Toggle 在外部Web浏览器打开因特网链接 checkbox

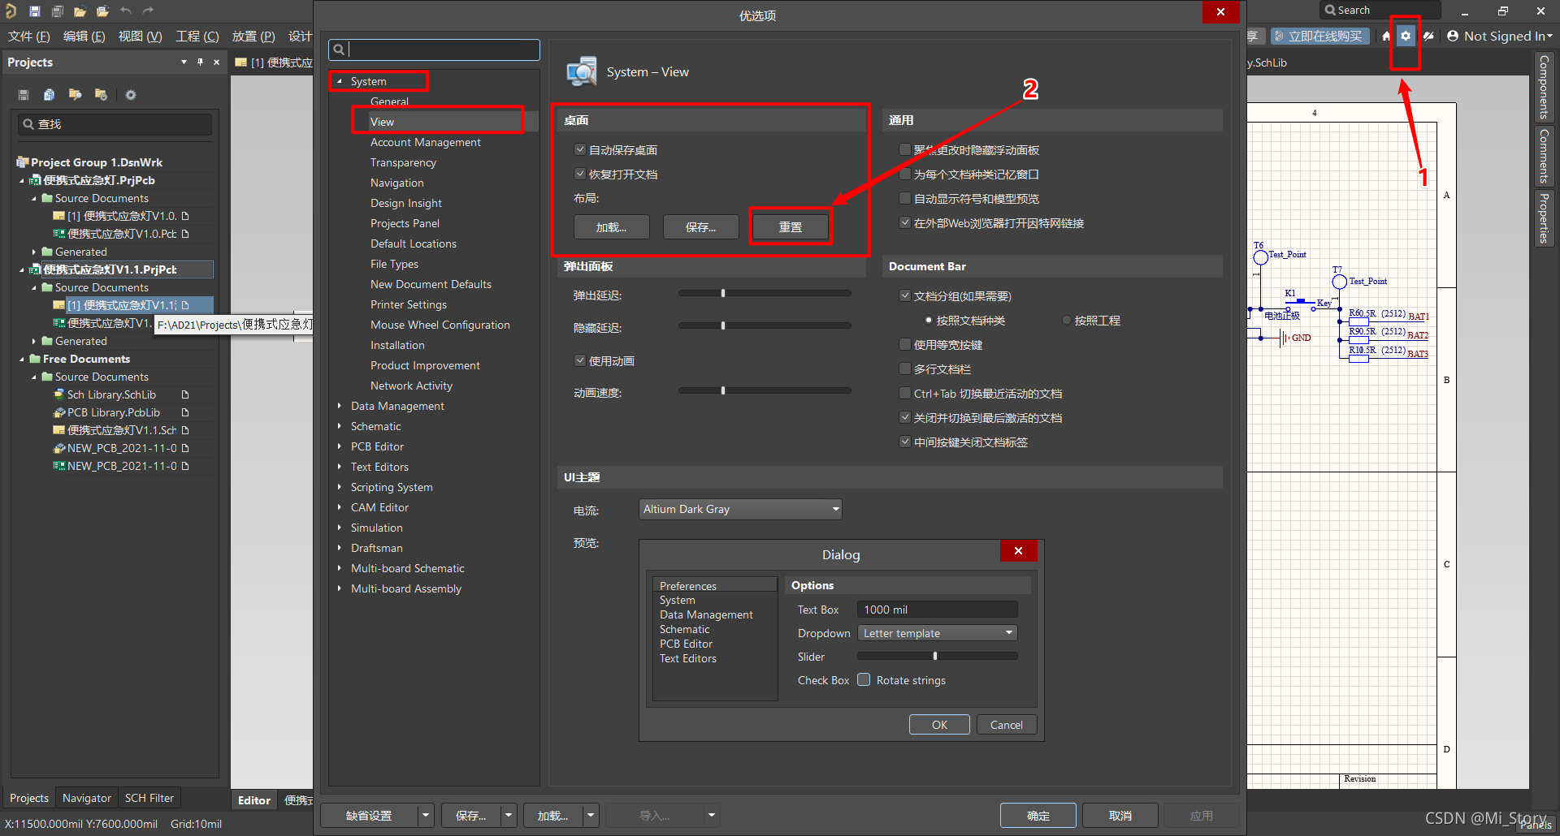(905, 222)
